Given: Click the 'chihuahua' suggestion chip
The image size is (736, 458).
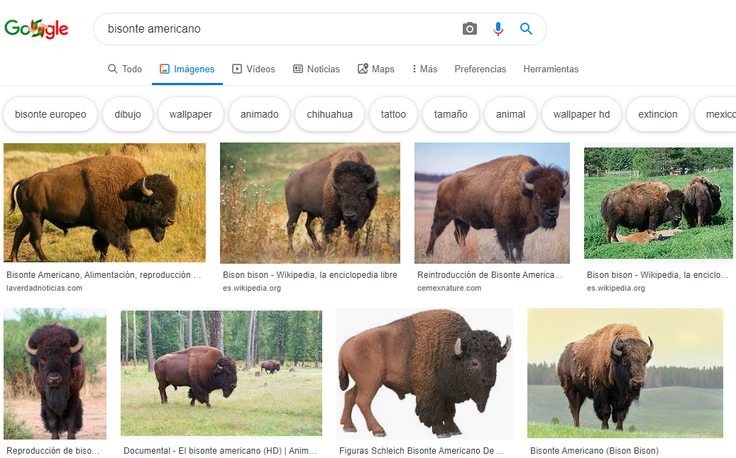Looking at the screenshot, I should [x=329, y=114].
